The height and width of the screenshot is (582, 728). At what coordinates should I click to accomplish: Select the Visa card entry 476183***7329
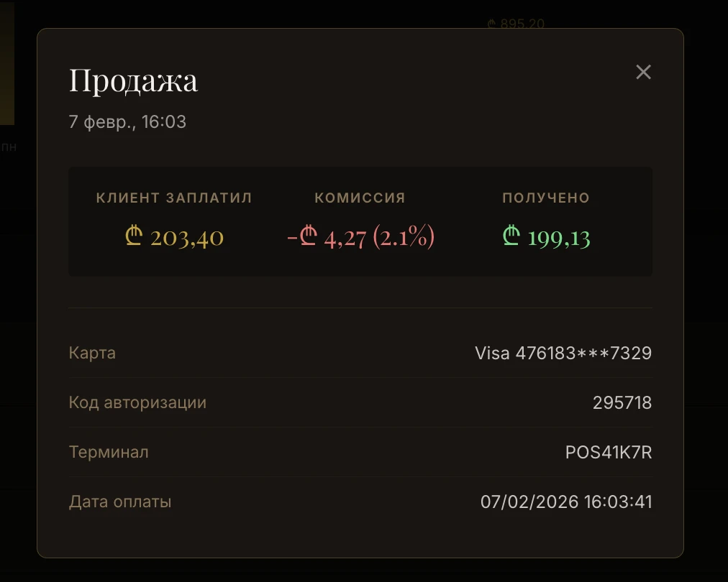pyautogui.click(x=563, y=353)
